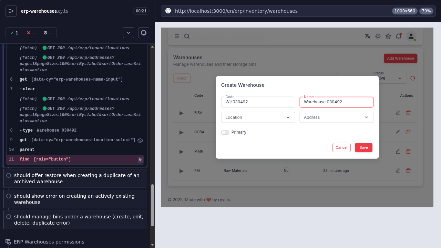Cancel the Create Warehouse dialog
Viewport: 441px width, 248px height.
coord(341,147)
